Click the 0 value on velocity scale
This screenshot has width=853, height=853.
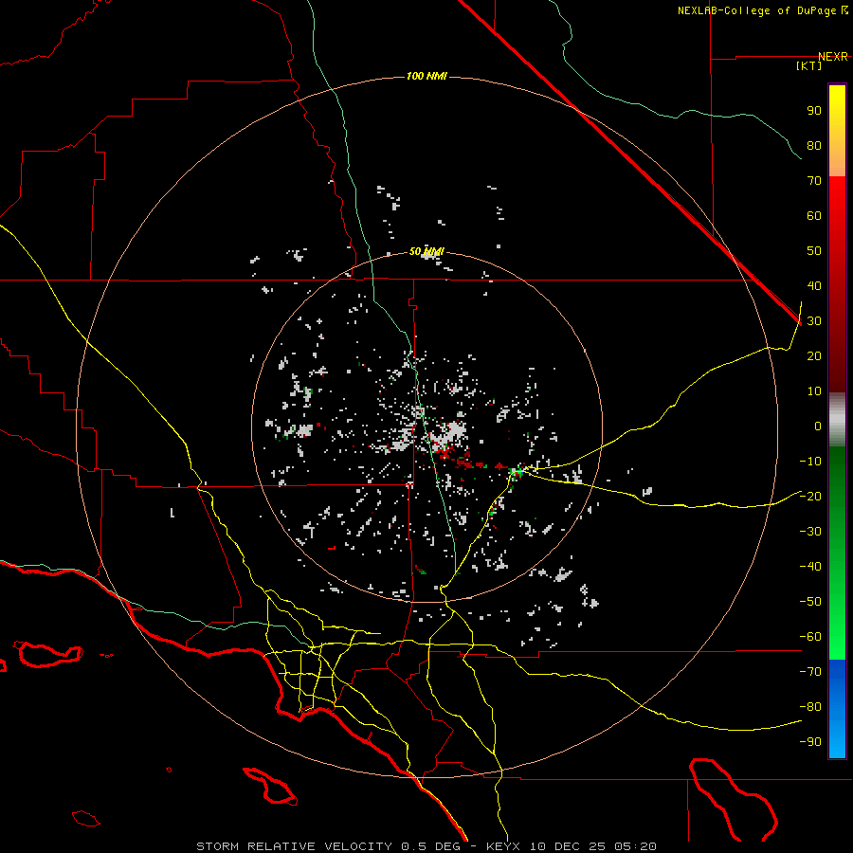tap(818, 426)
